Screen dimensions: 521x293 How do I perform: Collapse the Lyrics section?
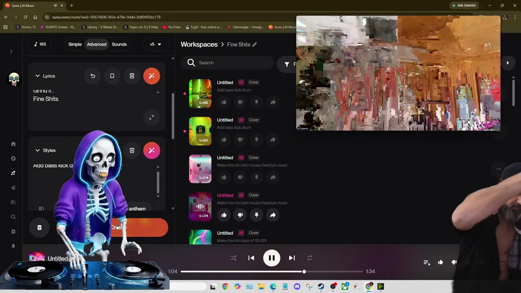point(37,76)
